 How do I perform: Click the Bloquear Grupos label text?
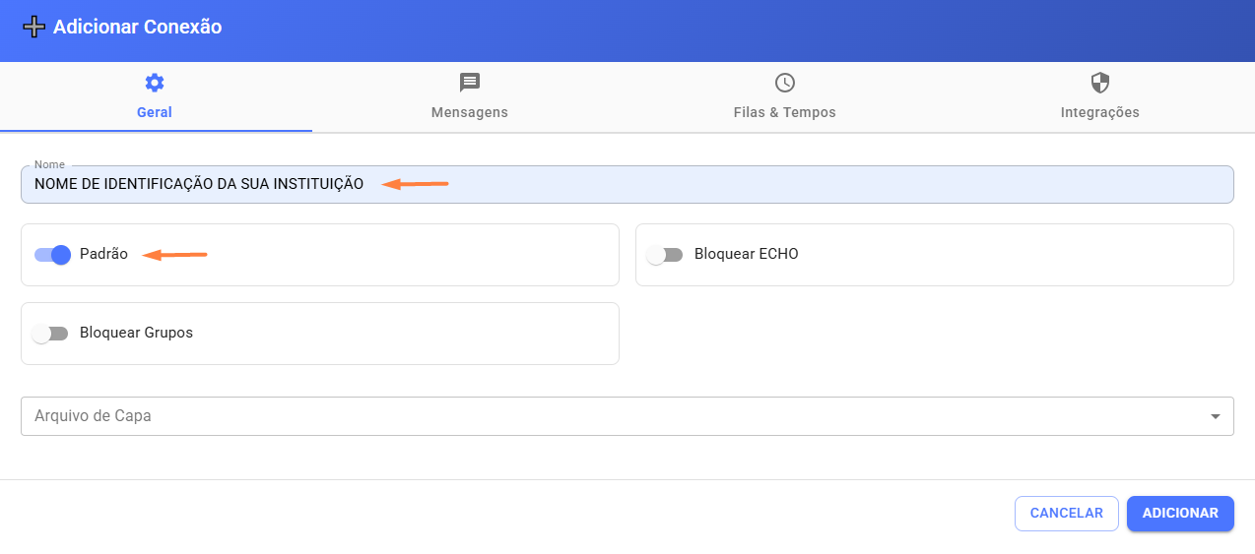(x=136, y=333)
